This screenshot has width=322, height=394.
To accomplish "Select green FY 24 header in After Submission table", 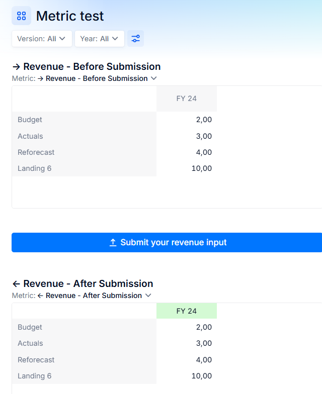I will (187, 311).
